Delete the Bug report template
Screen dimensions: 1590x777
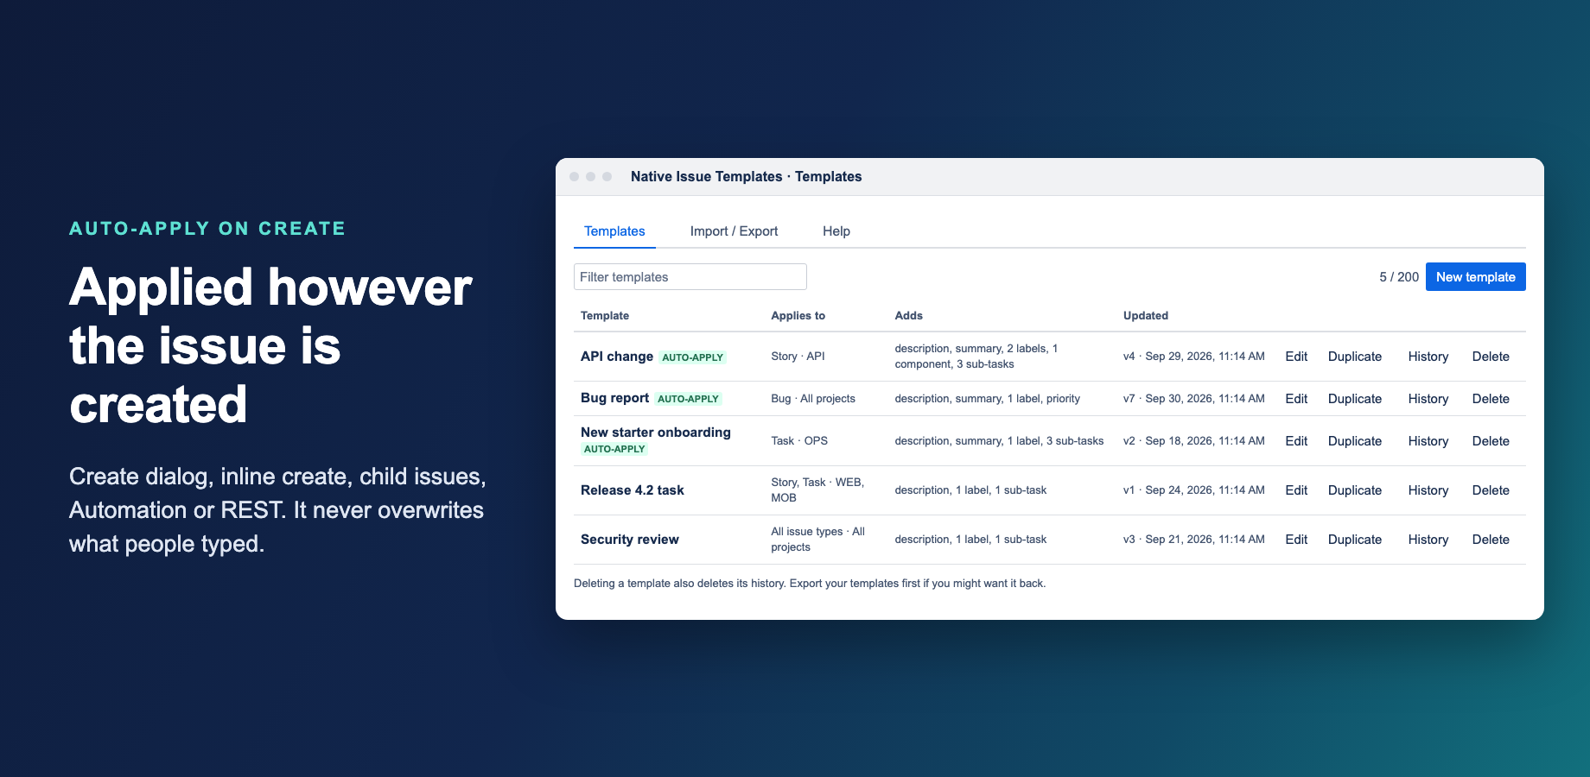click(x=1491, y=399)
